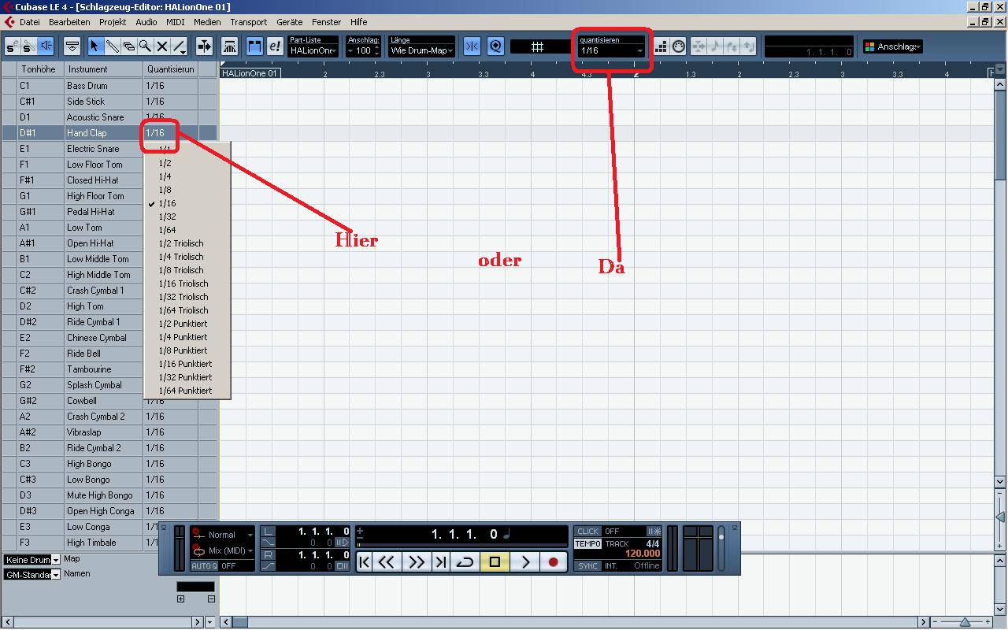Choose 1/8 Triolisch in quantize popup
This screenshot has height=630, width=1008.
coord(187,270)
